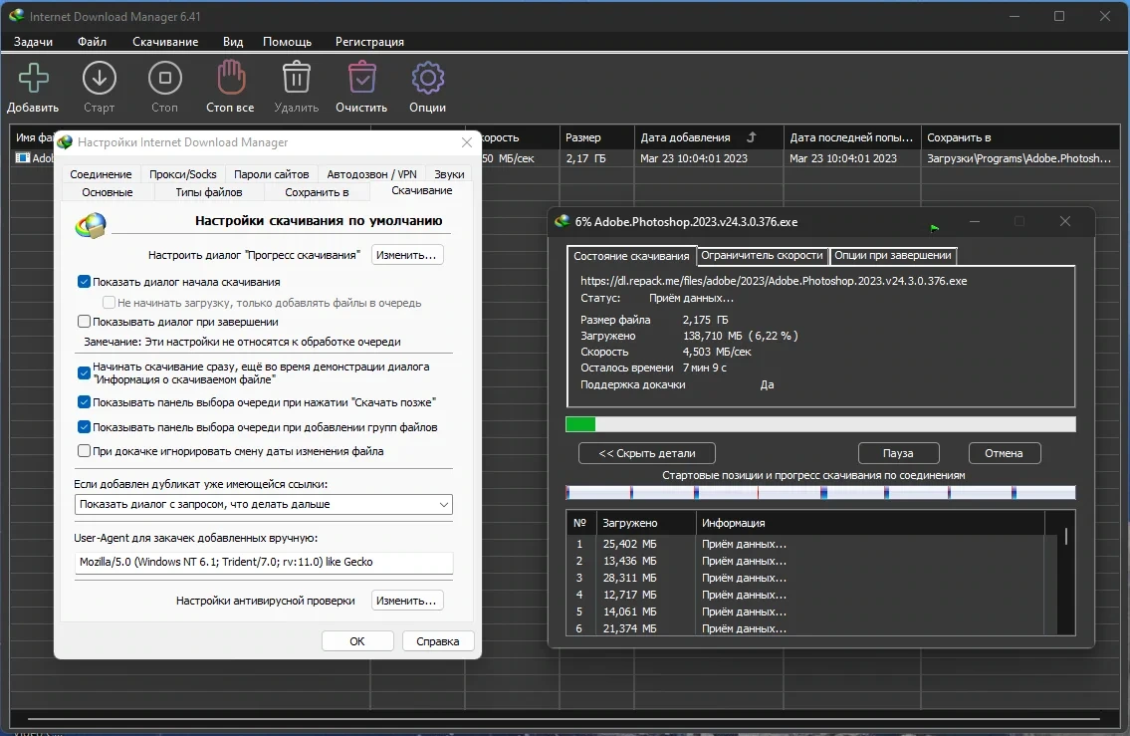Click the Старт download toolbar icon
Image resolution: width=1130 pixels, height=736 pixels.
[100, 79]
